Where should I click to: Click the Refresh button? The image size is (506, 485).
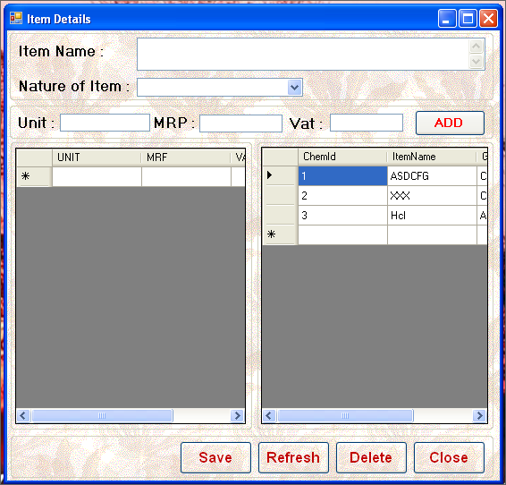point(293,457)
